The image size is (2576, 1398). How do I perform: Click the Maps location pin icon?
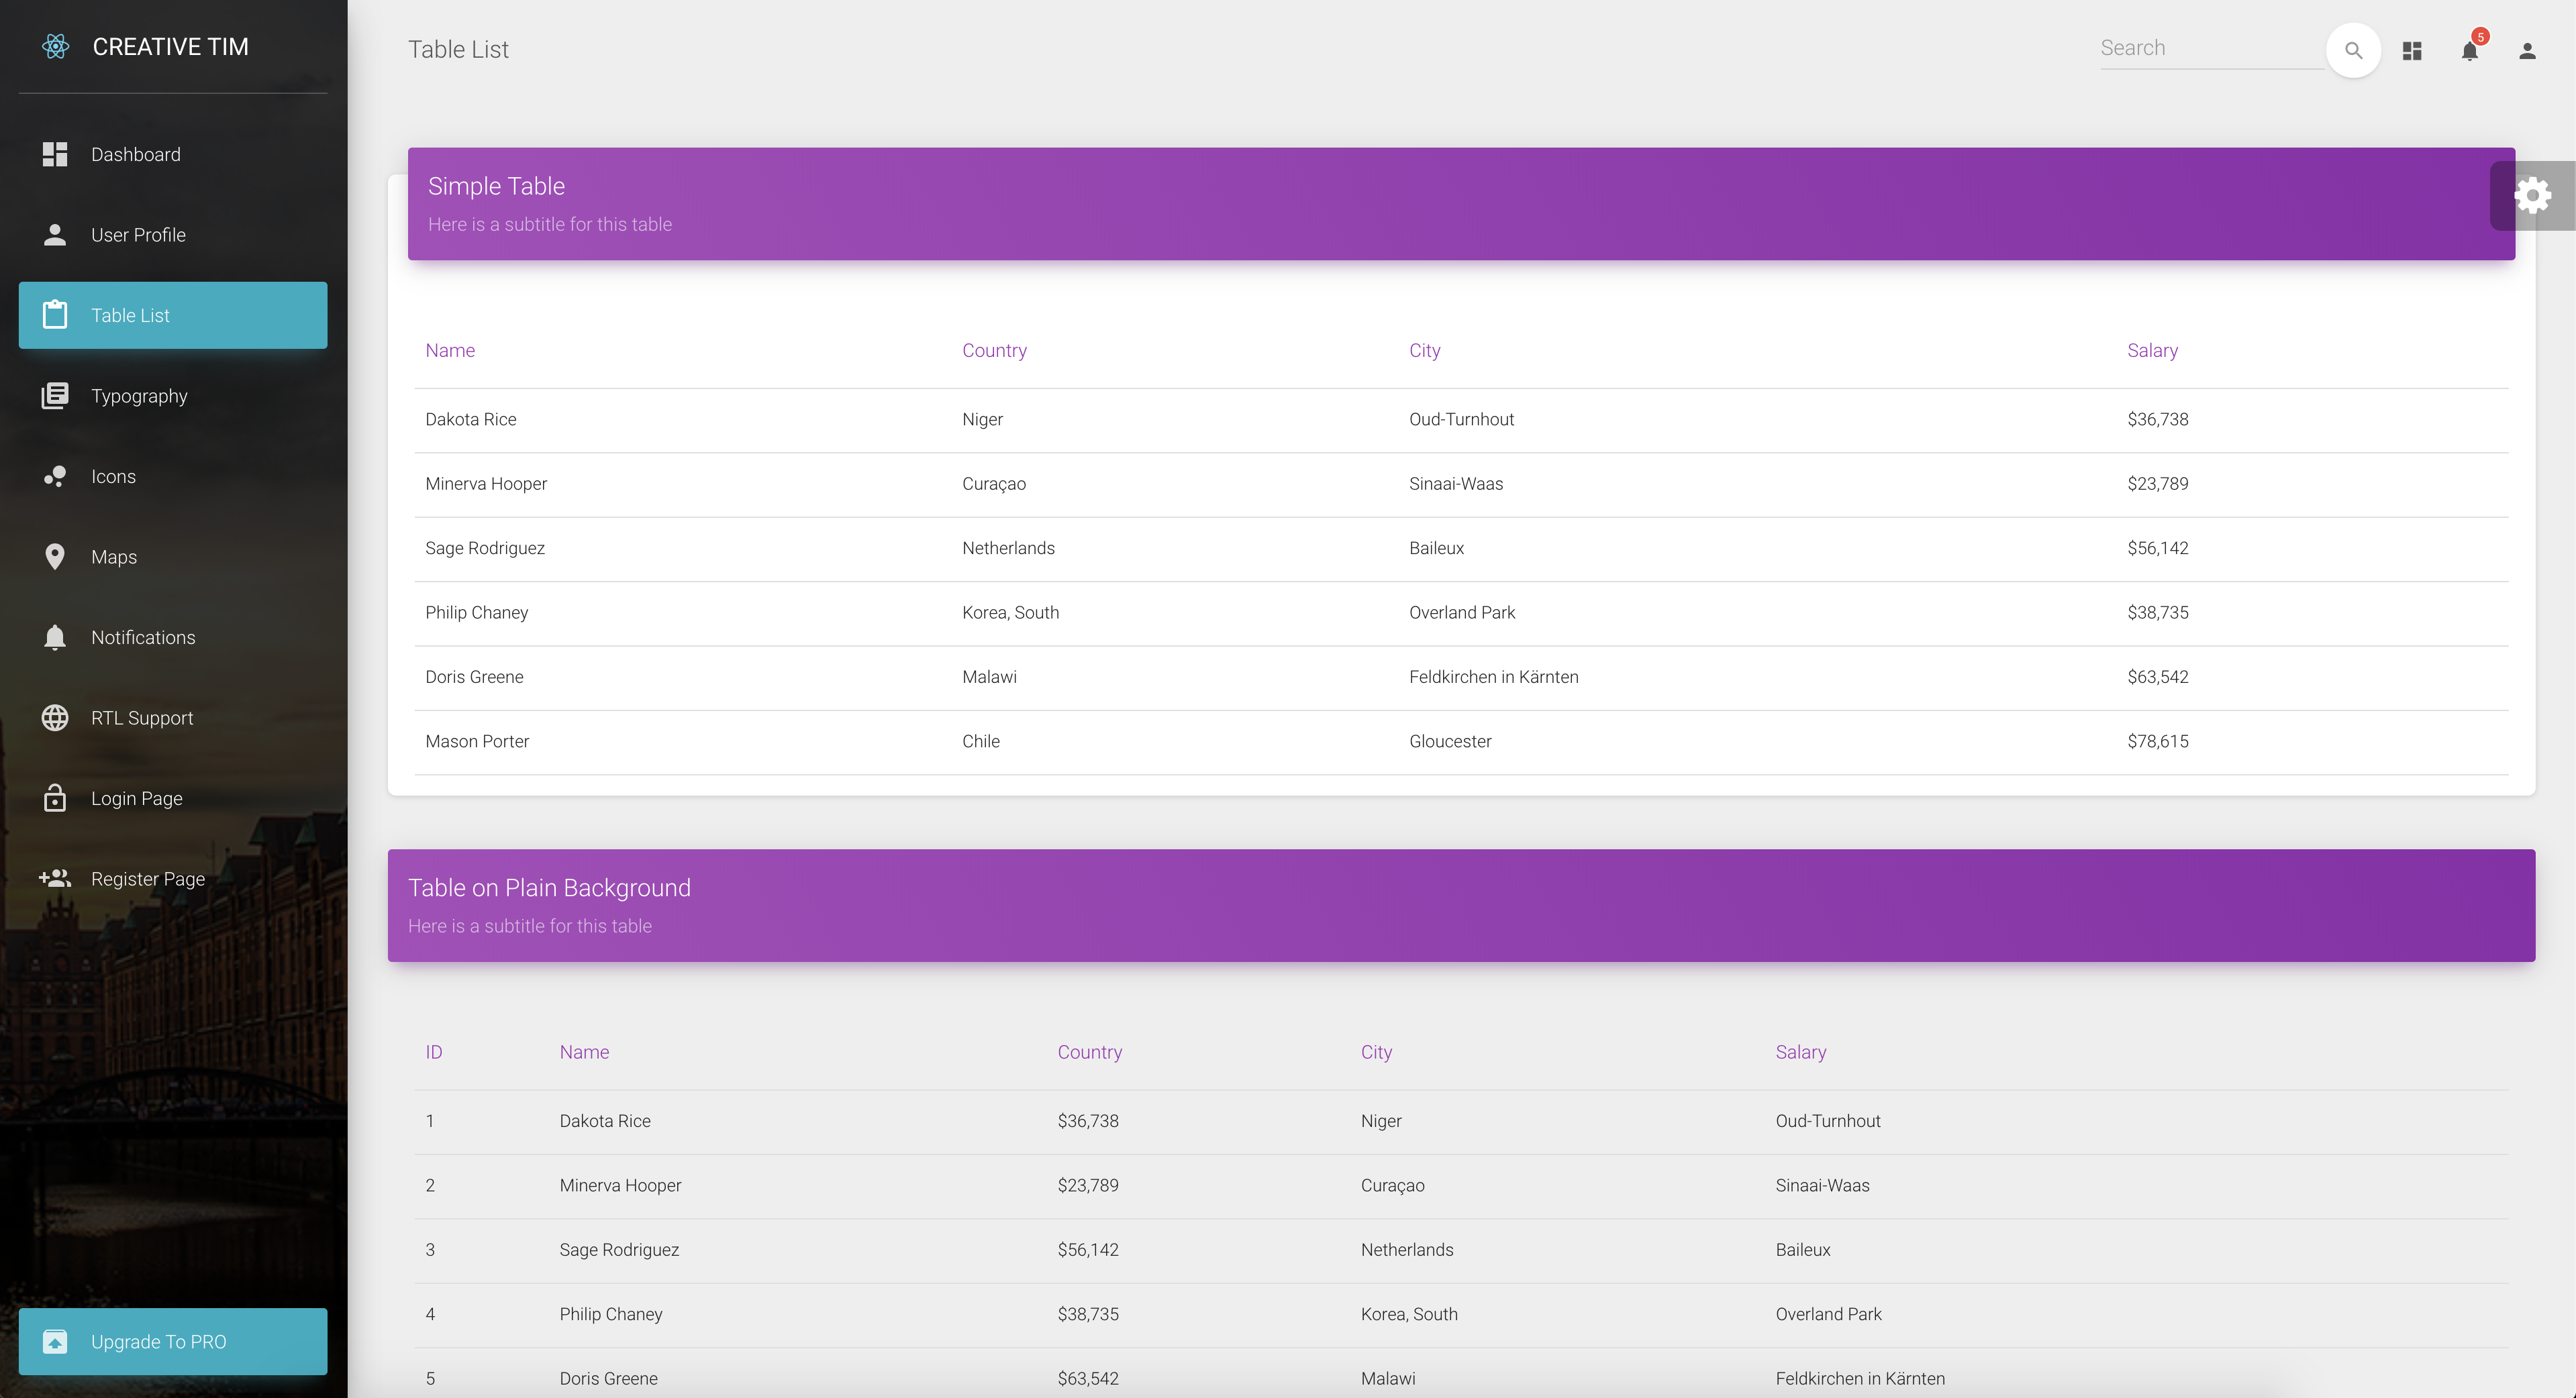pyautogui.click(x=55, y=557)
